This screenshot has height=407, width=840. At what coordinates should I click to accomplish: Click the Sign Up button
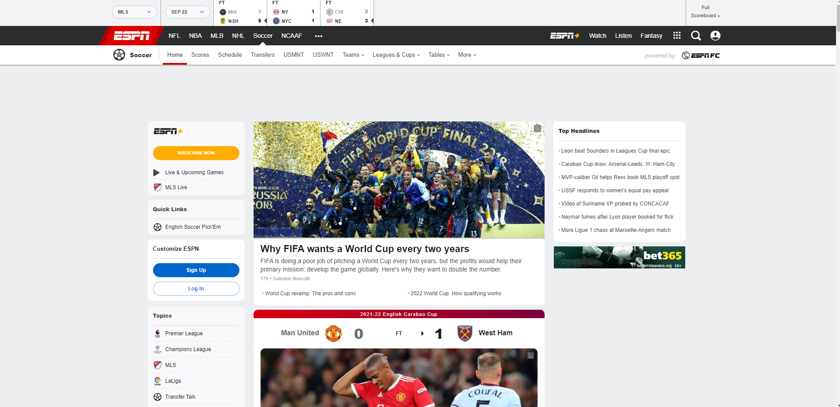[x=196, y=270]
